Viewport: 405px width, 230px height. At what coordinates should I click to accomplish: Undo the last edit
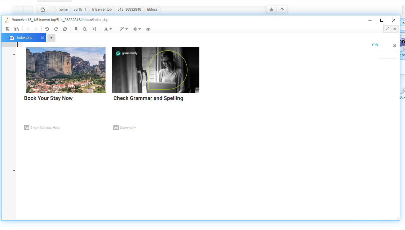click(47, 29)
